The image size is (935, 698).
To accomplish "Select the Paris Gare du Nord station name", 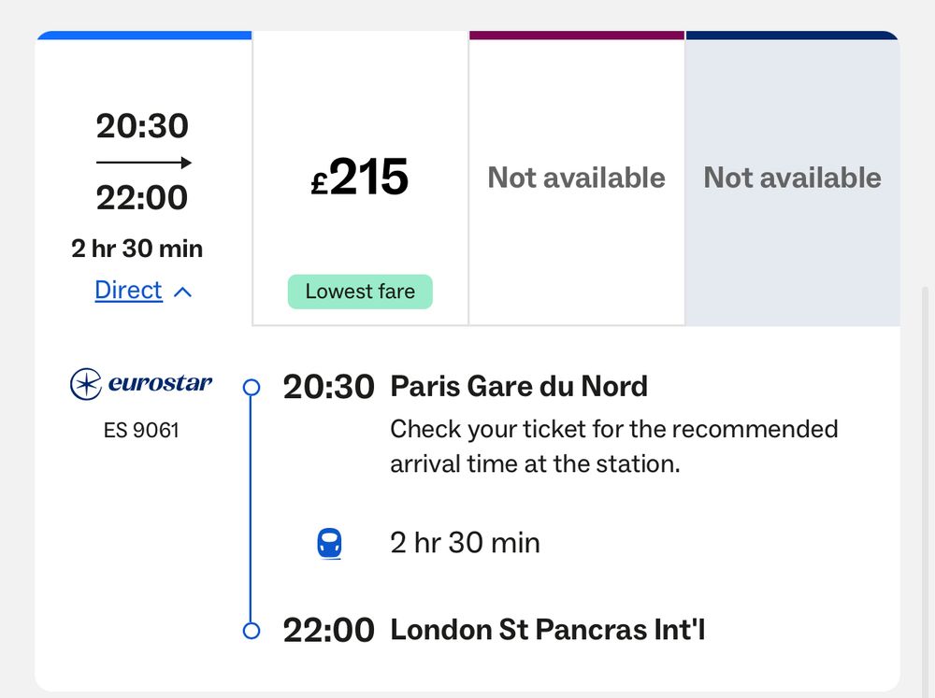I will [519, 386].
